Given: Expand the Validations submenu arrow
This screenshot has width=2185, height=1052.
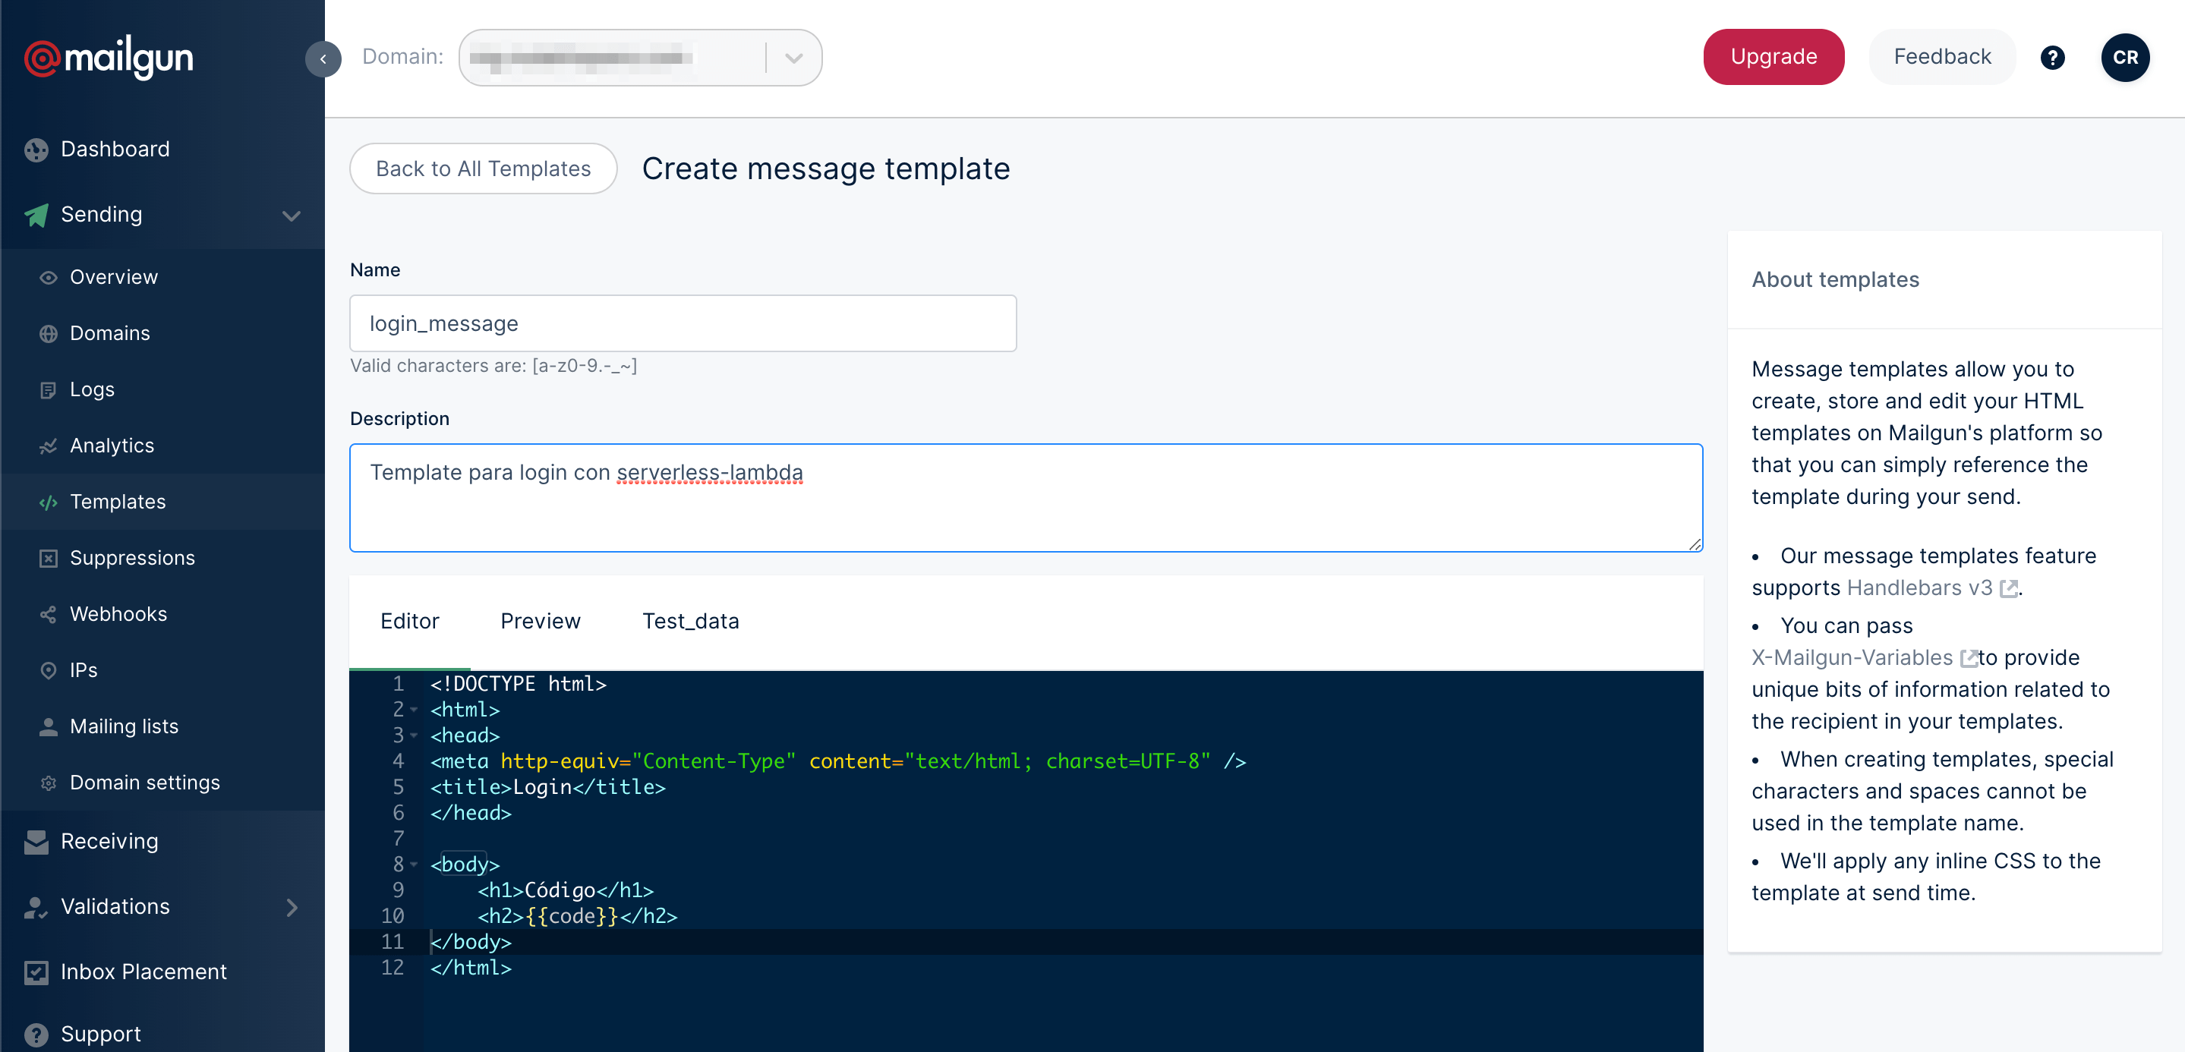Looking at the screenshot, I should [x=292, y=907].
